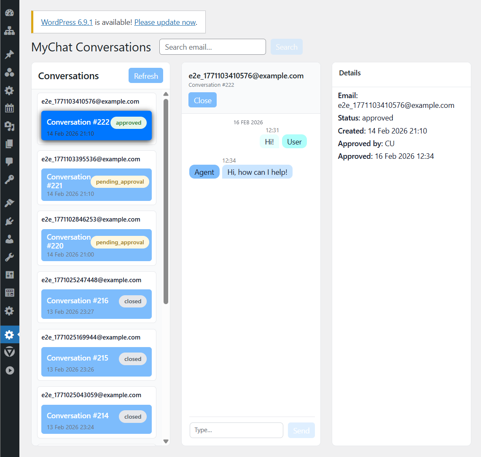Image resolution: width=481 pixels, height=457 pixels.
Task: Open Comments speech bubble icon
Action: [x=9, y=162]
